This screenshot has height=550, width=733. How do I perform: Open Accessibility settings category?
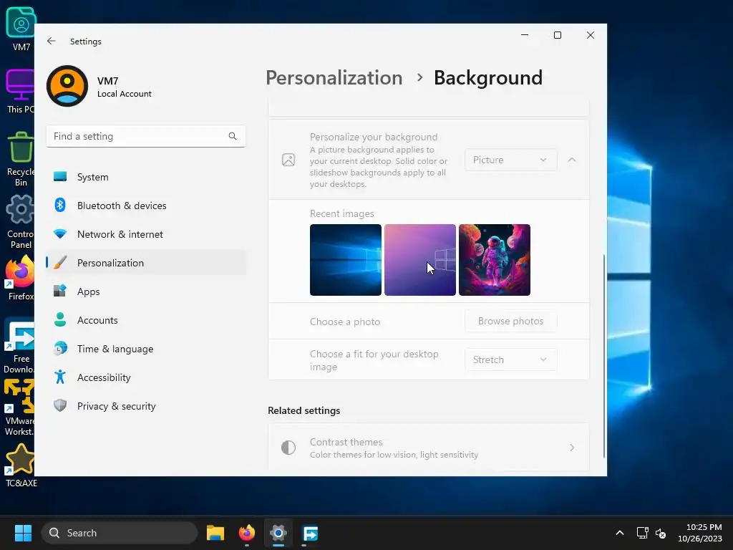click(x=146, y=377)
